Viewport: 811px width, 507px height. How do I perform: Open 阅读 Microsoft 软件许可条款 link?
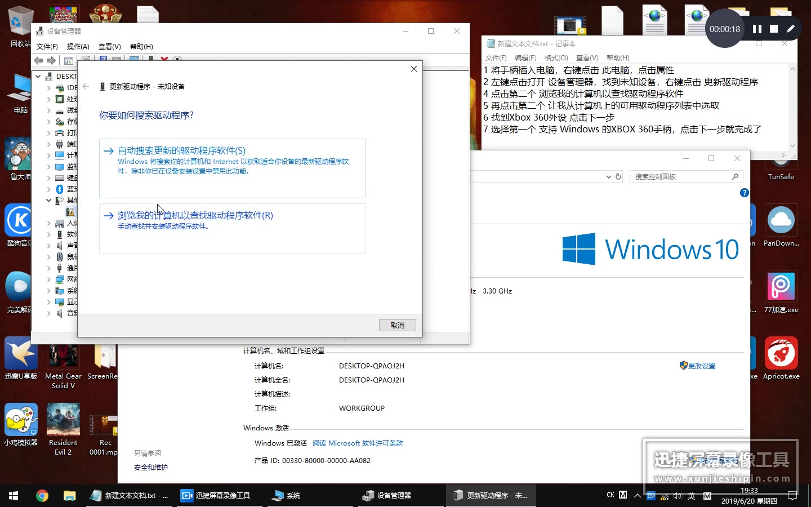(x=358, y=443)
